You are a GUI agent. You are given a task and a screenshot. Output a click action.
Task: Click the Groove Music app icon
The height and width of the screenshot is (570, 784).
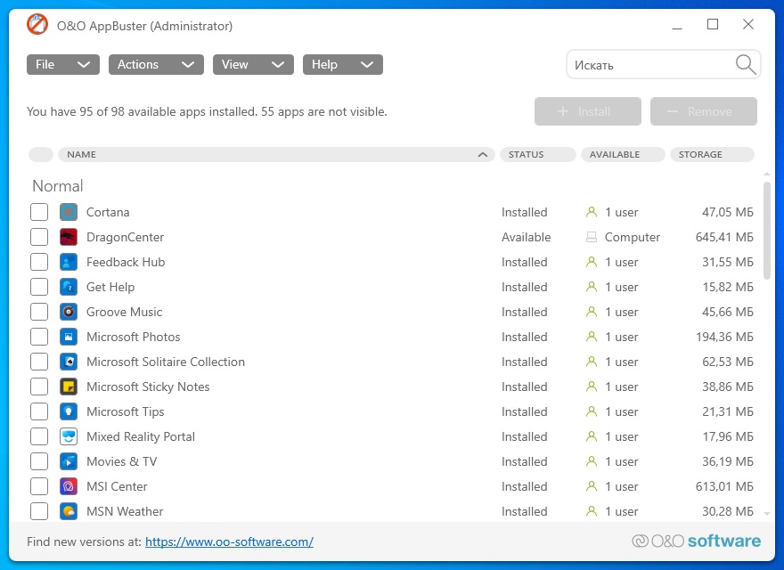pos(69,312)
